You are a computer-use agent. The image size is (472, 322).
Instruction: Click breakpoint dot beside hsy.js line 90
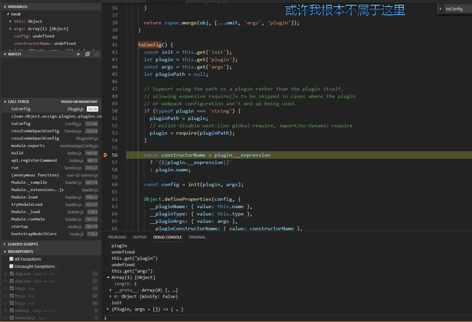click(5, 303)
